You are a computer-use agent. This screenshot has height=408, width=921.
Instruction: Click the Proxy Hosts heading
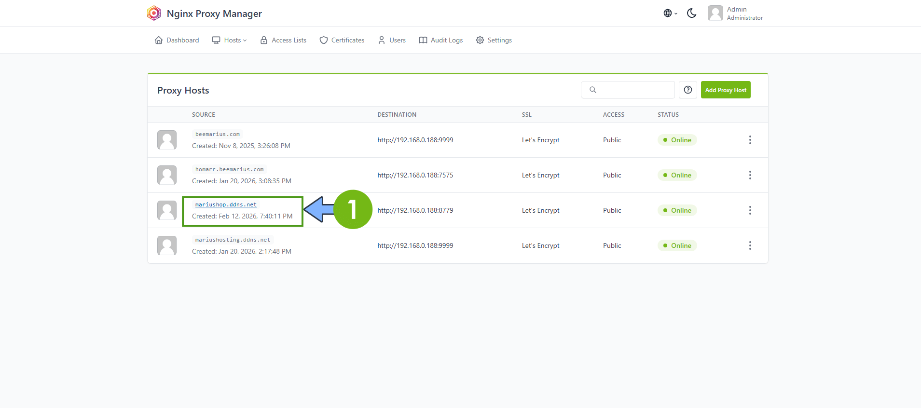183,90
